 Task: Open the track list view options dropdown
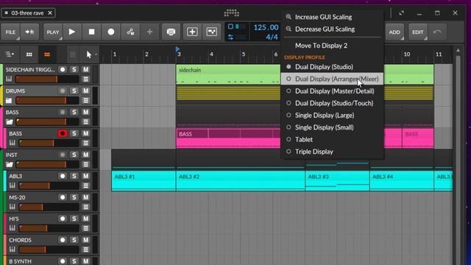point(10,54)
